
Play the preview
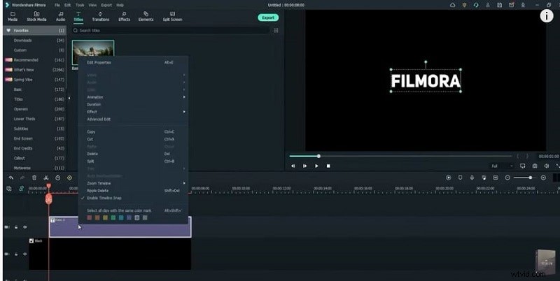[x=316, y=166]
